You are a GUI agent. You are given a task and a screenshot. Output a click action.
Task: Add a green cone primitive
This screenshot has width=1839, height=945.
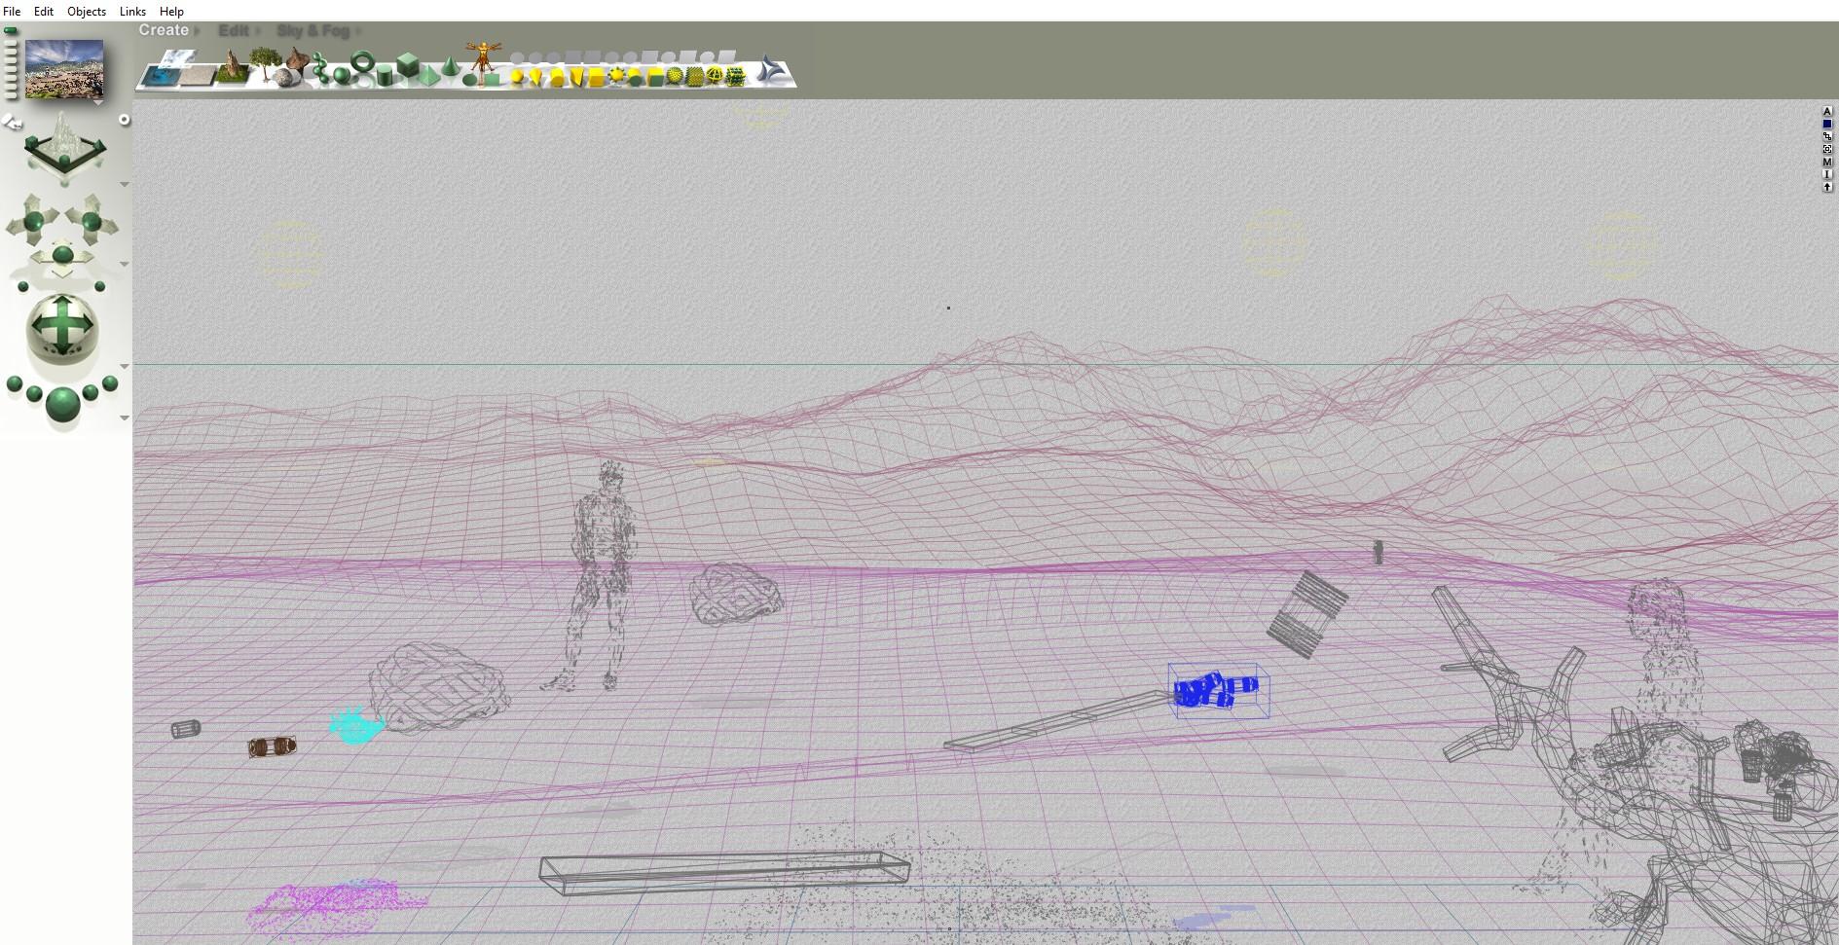[450, 66]
